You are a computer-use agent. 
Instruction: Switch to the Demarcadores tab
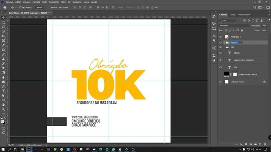[x=244, y=15]
